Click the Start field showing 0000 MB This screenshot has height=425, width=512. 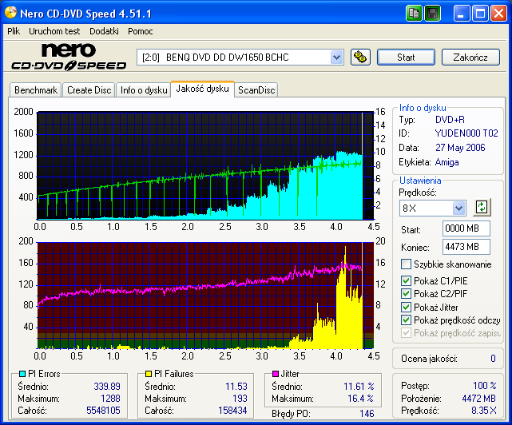point(466,228)
